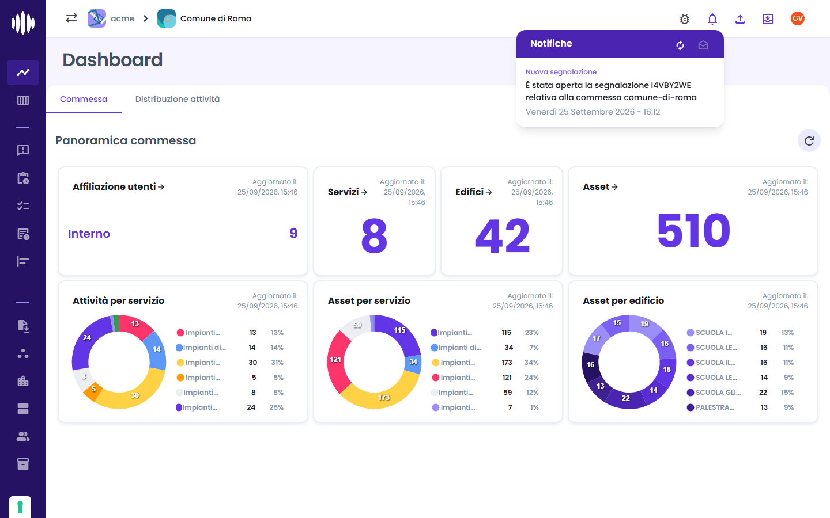The image size is (830, 518).
Task: Open the Edifici card link
Action: point(474,192)
